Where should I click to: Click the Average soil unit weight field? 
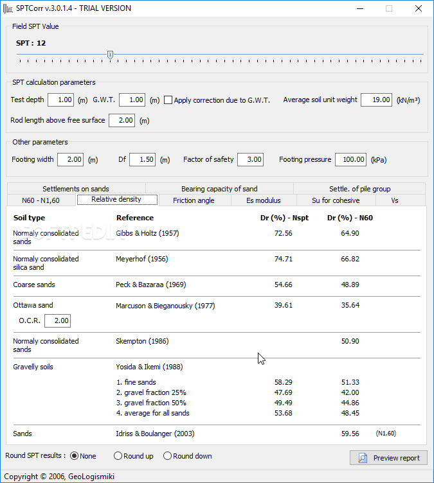pyautogui.click(x=376, y=100)
